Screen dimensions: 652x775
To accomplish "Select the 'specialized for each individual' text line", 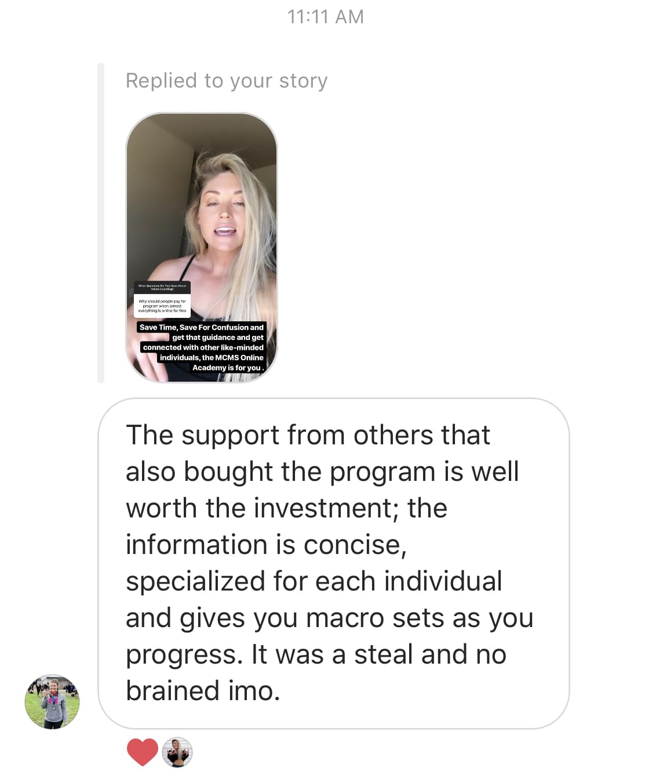I will [x=314, y=581].
